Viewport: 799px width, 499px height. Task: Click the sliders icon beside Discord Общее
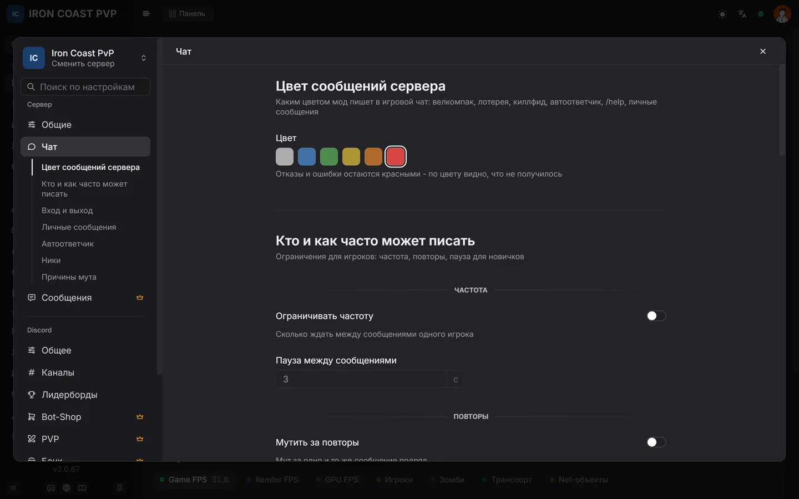[x=32, y=350]
